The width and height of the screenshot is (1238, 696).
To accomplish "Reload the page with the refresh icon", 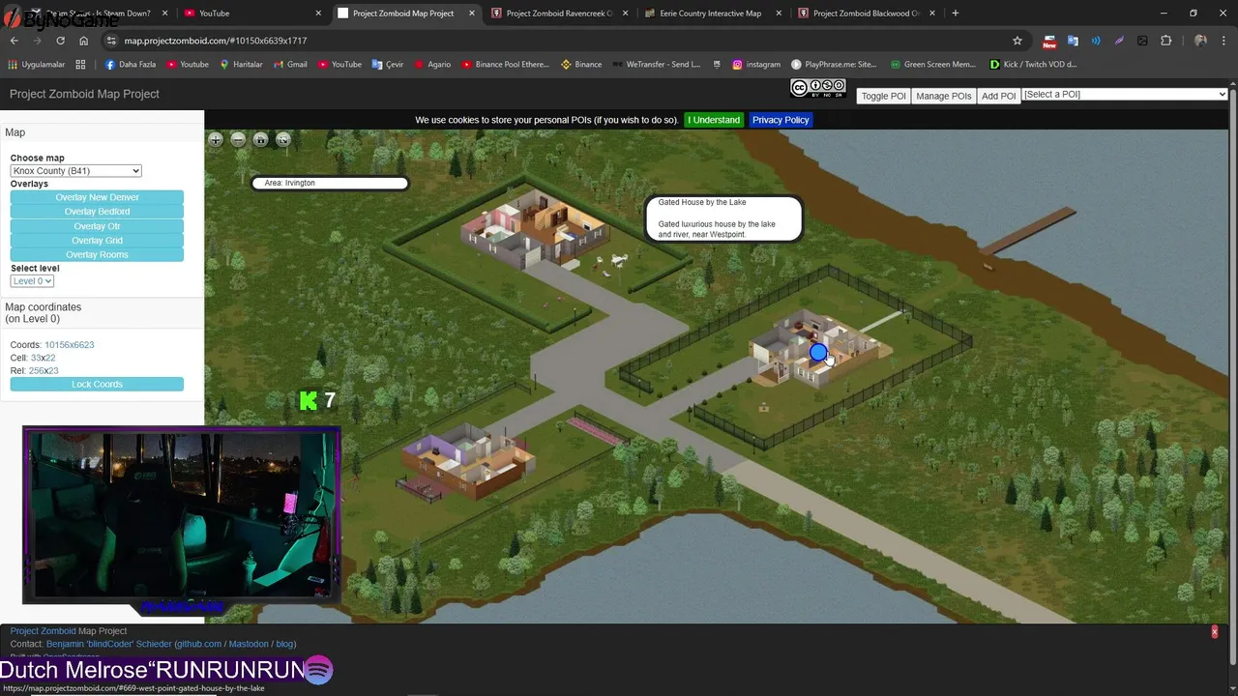I will pos(60,41).
